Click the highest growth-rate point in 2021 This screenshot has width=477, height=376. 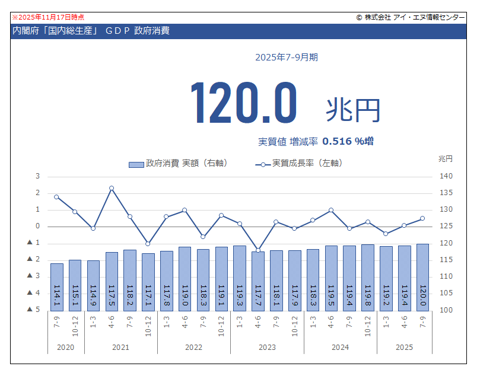click(x=112, y=188)
